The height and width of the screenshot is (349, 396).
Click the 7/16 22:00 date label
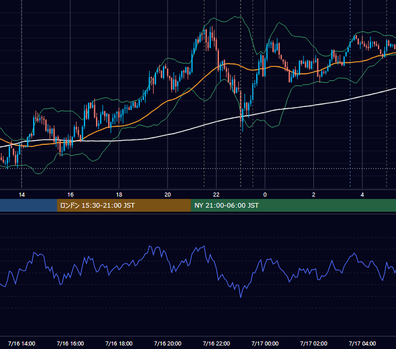[217, 343]
